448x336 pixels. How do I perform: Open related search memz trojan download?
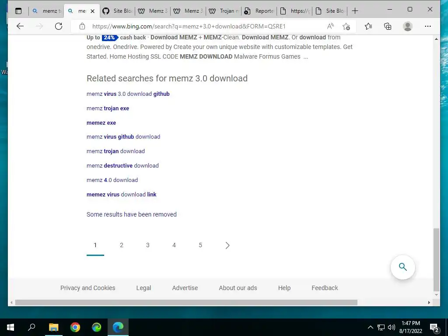click(115, 151)
